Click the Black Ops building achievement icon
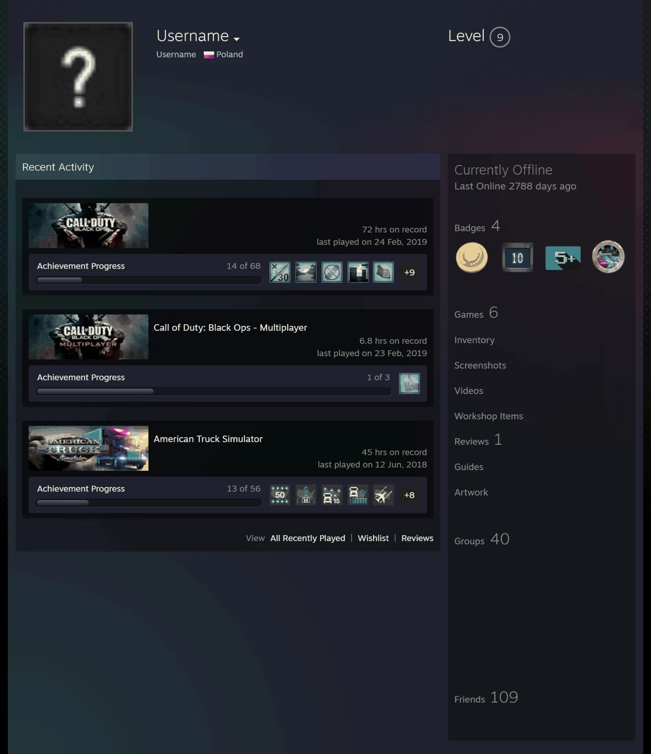 pyautogui.click(x=358, y=272)
